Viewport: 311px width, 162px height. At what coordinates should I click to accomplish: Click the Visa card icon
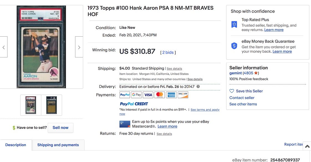[148, 95]
